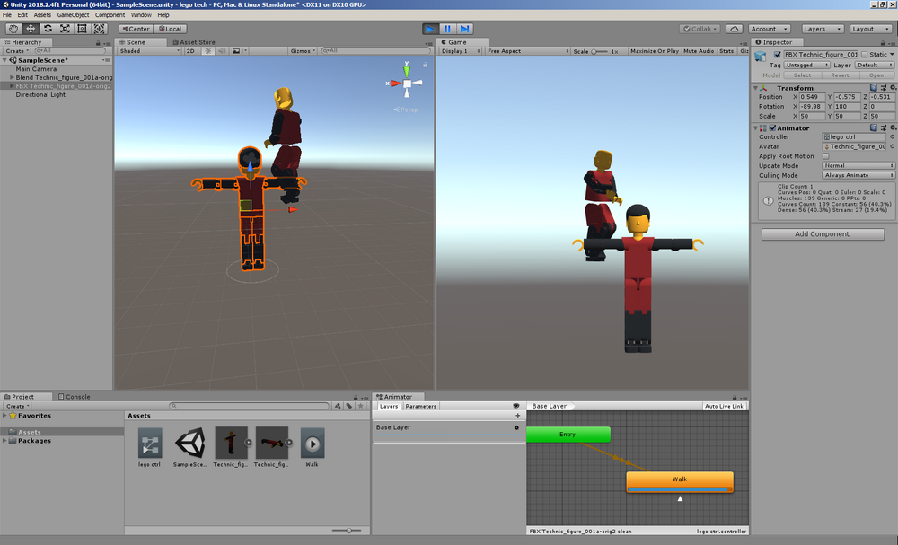Screen dimensions: 898x545
Task: Click the Pause button
Action: [447, 29]
